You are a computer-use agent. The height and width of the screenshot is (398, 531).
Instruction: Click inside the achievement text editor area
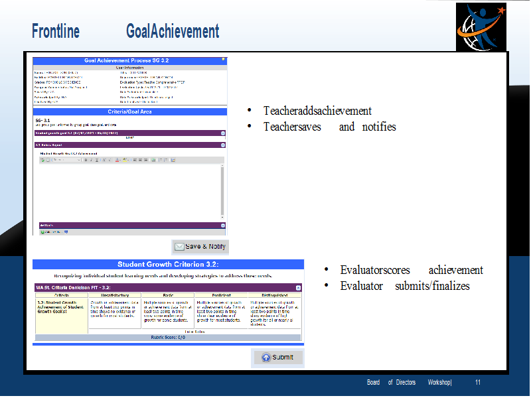point(129,192)
